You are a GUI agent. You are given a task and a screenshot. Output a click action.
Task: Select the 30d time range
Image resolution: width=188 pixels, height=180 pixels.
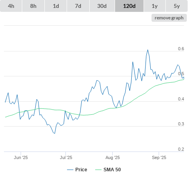pos(102,6)
